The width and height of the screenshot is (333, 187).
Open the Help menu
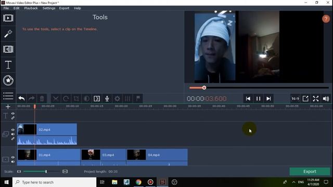click(x=78, y=8)
